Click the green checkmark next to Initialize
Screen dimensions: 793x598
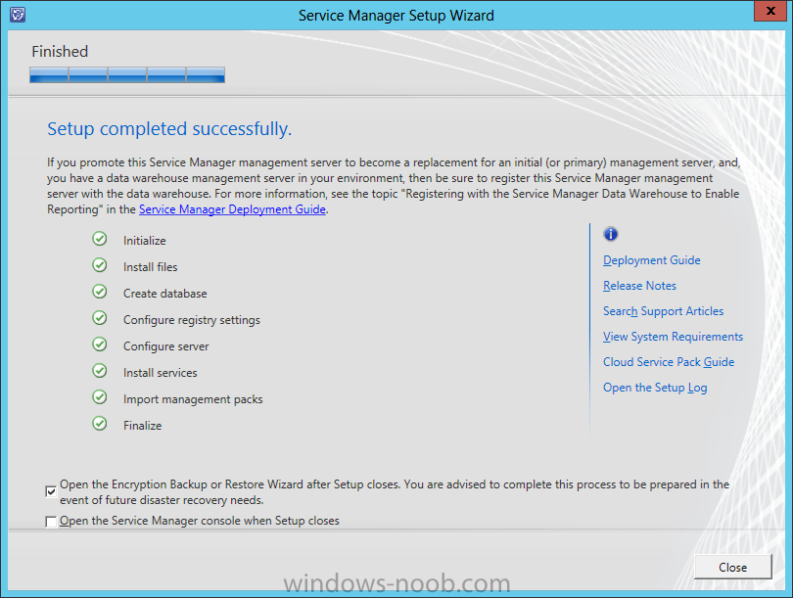click(x=100, y=239)
